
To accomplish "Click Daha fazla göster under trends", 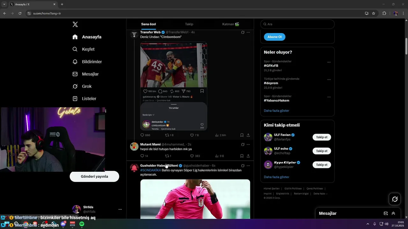I will (x=276, y=111).
